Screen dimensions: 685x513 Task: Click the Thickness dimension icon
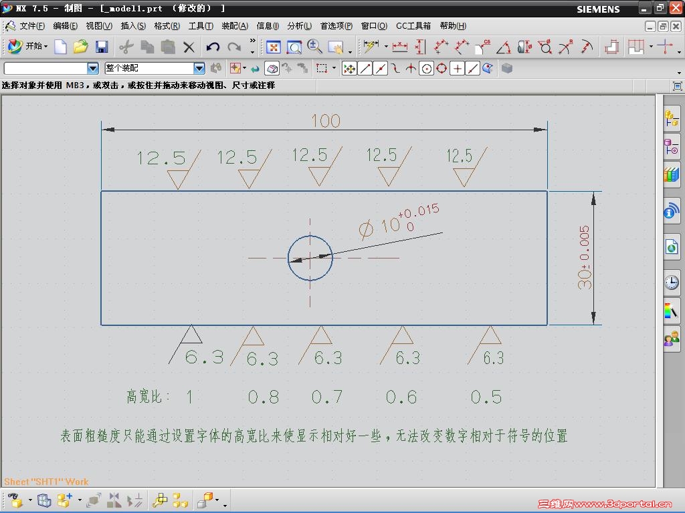click(x=612, y=47)
